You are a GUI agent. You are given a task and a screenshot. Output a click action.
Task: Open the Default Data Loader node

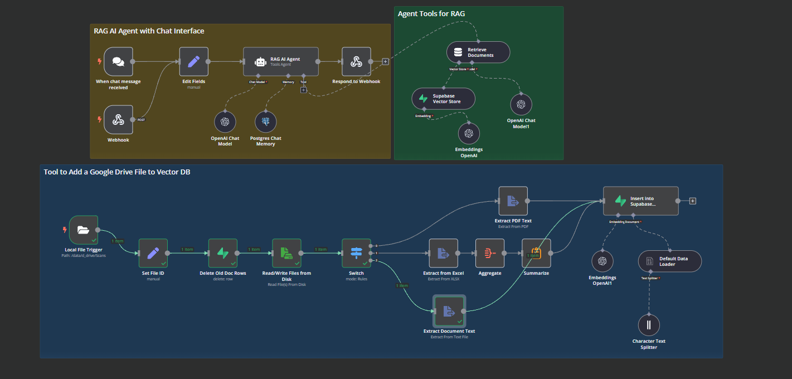coord(669,261)
